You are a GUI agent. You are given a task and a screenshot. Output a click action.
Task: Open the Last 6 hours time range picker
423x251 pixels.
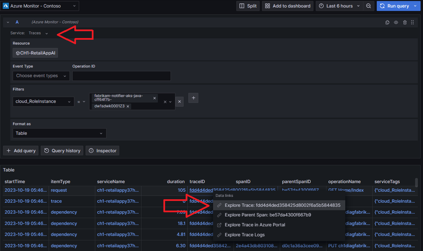339,6
